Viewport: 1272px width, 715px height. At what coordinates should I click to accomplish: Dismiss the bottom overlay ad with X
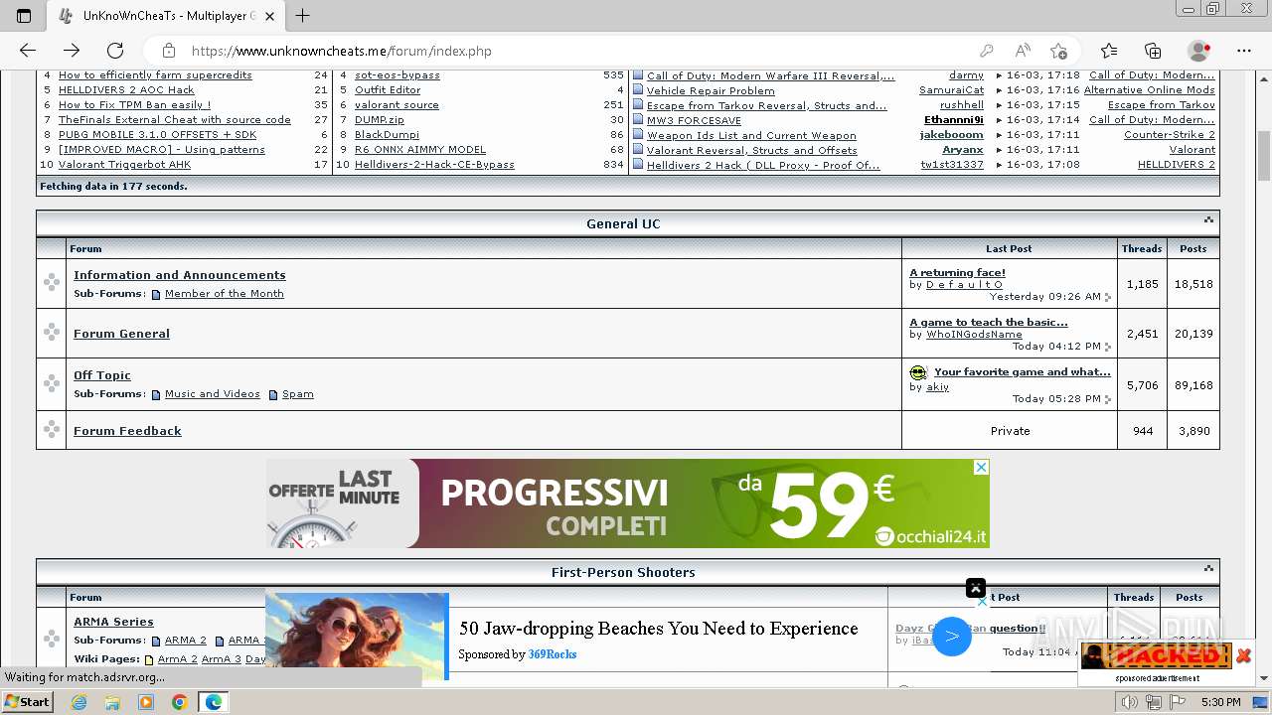click(x=976, y=588)
